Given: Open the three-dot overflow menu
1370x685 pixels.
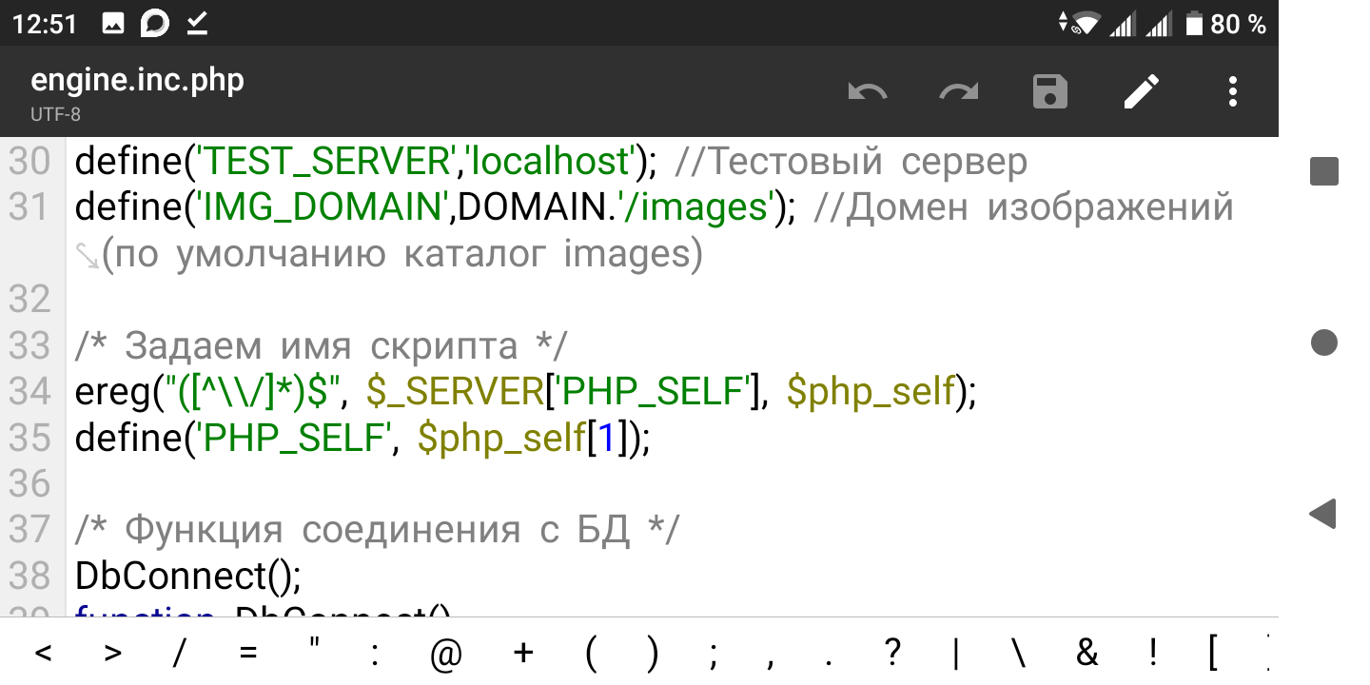Looking at the screenshot, I should tap(1232, 92).
